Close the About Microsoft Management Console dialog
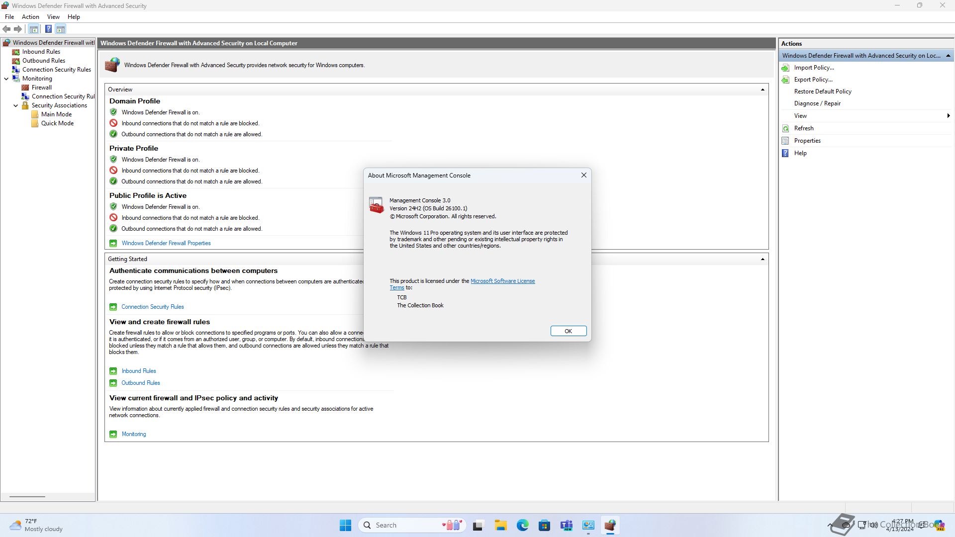The height and width of the screenshot is (537, 955). pos(584,175)
